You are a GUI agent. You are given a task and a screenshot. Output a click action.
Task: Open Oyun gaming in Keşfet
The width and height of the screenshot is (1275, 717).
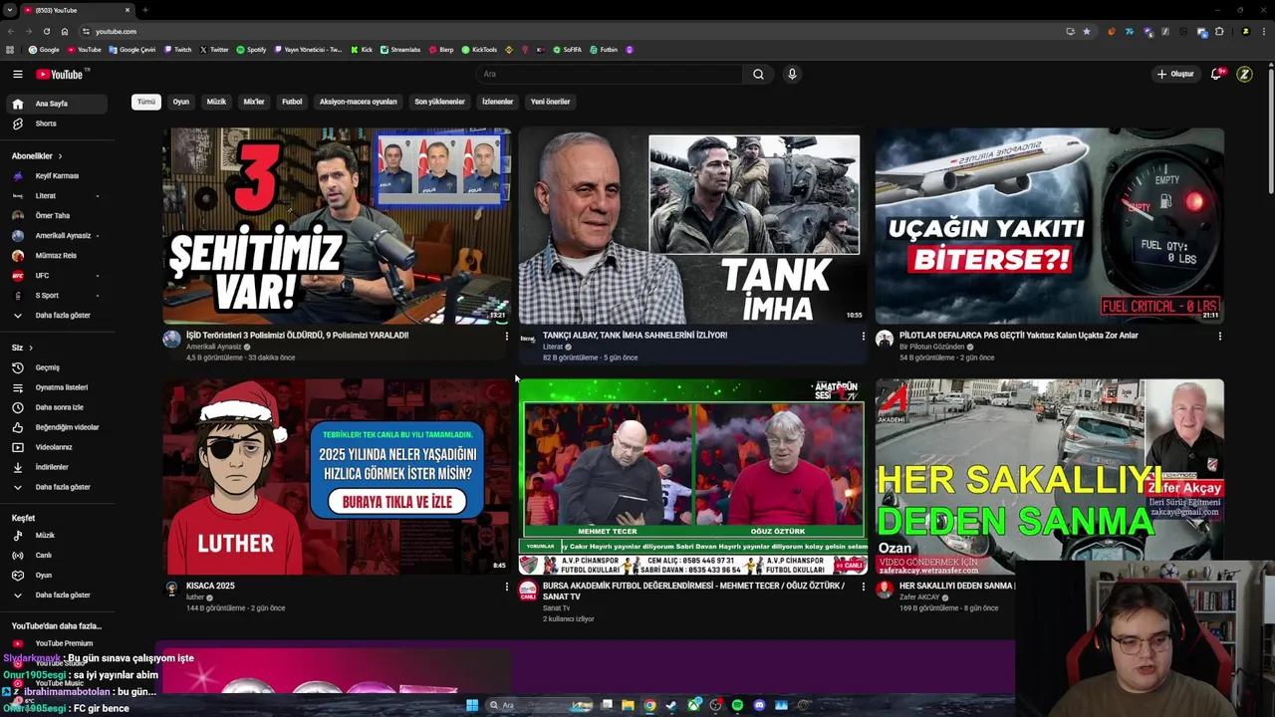tap(57, 576)
